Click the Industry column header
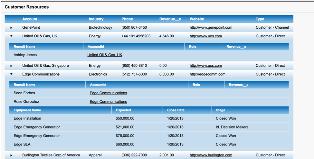 (x=96, y=19)
